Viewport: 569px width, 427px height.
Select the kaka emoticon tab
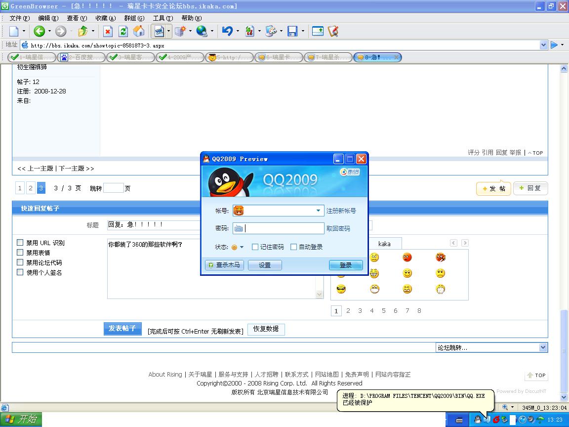384,244
